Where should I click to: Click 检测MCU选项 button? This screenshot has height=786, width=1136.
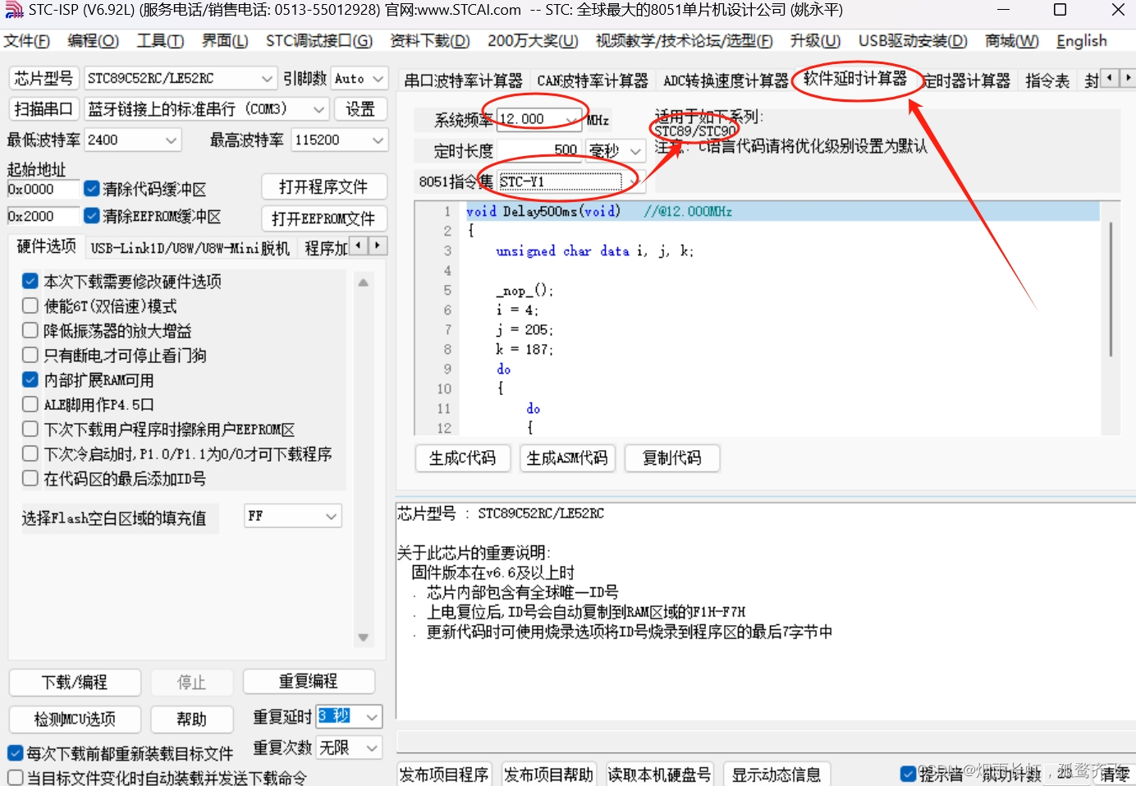coord(75,719)
